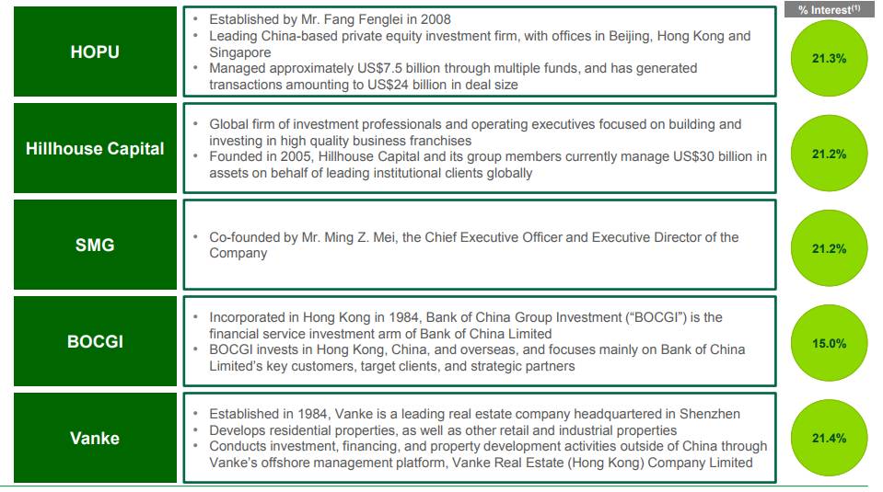Screen dimensions: 883x492
Task: Click the HOPU green label box
Action: pos(95,52)
